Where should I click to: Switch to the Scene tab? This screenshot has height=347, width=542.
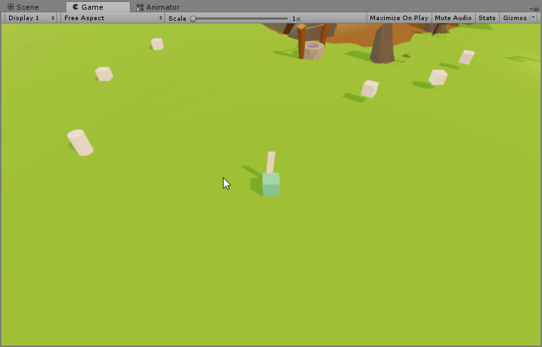click(x=23, y=7)
